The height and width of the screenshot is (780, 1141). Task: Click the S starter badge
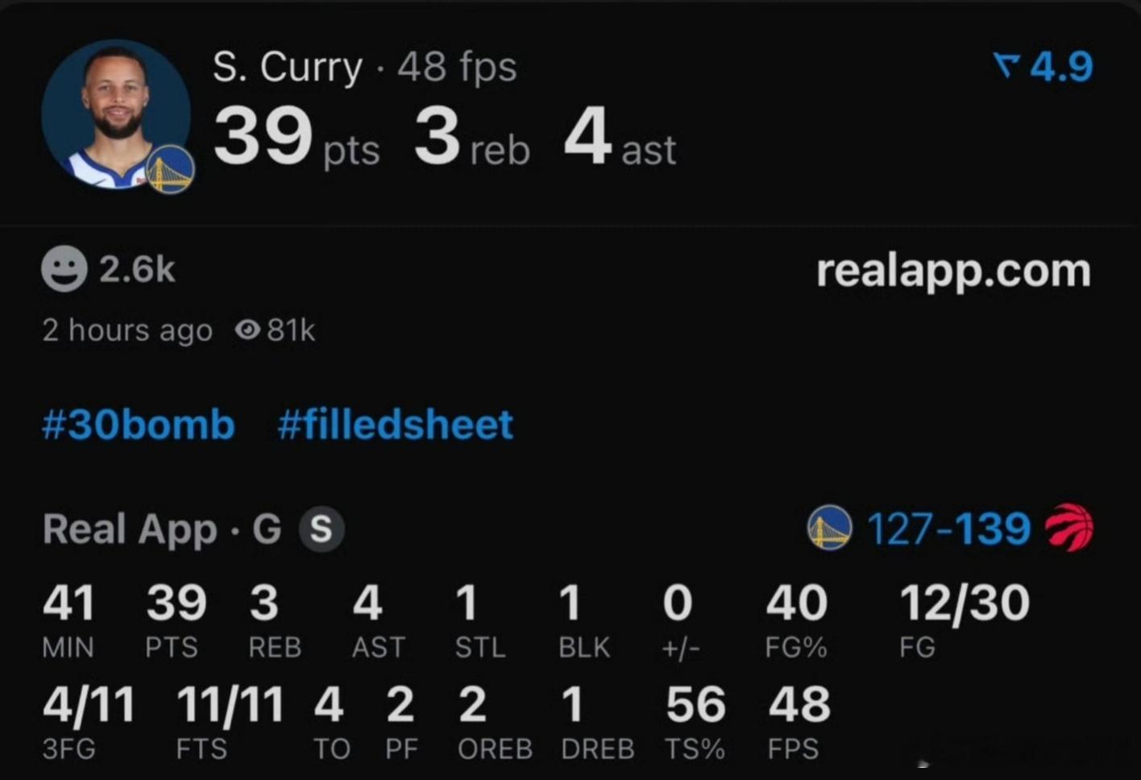pyautogui.click(x=322, y=529)
